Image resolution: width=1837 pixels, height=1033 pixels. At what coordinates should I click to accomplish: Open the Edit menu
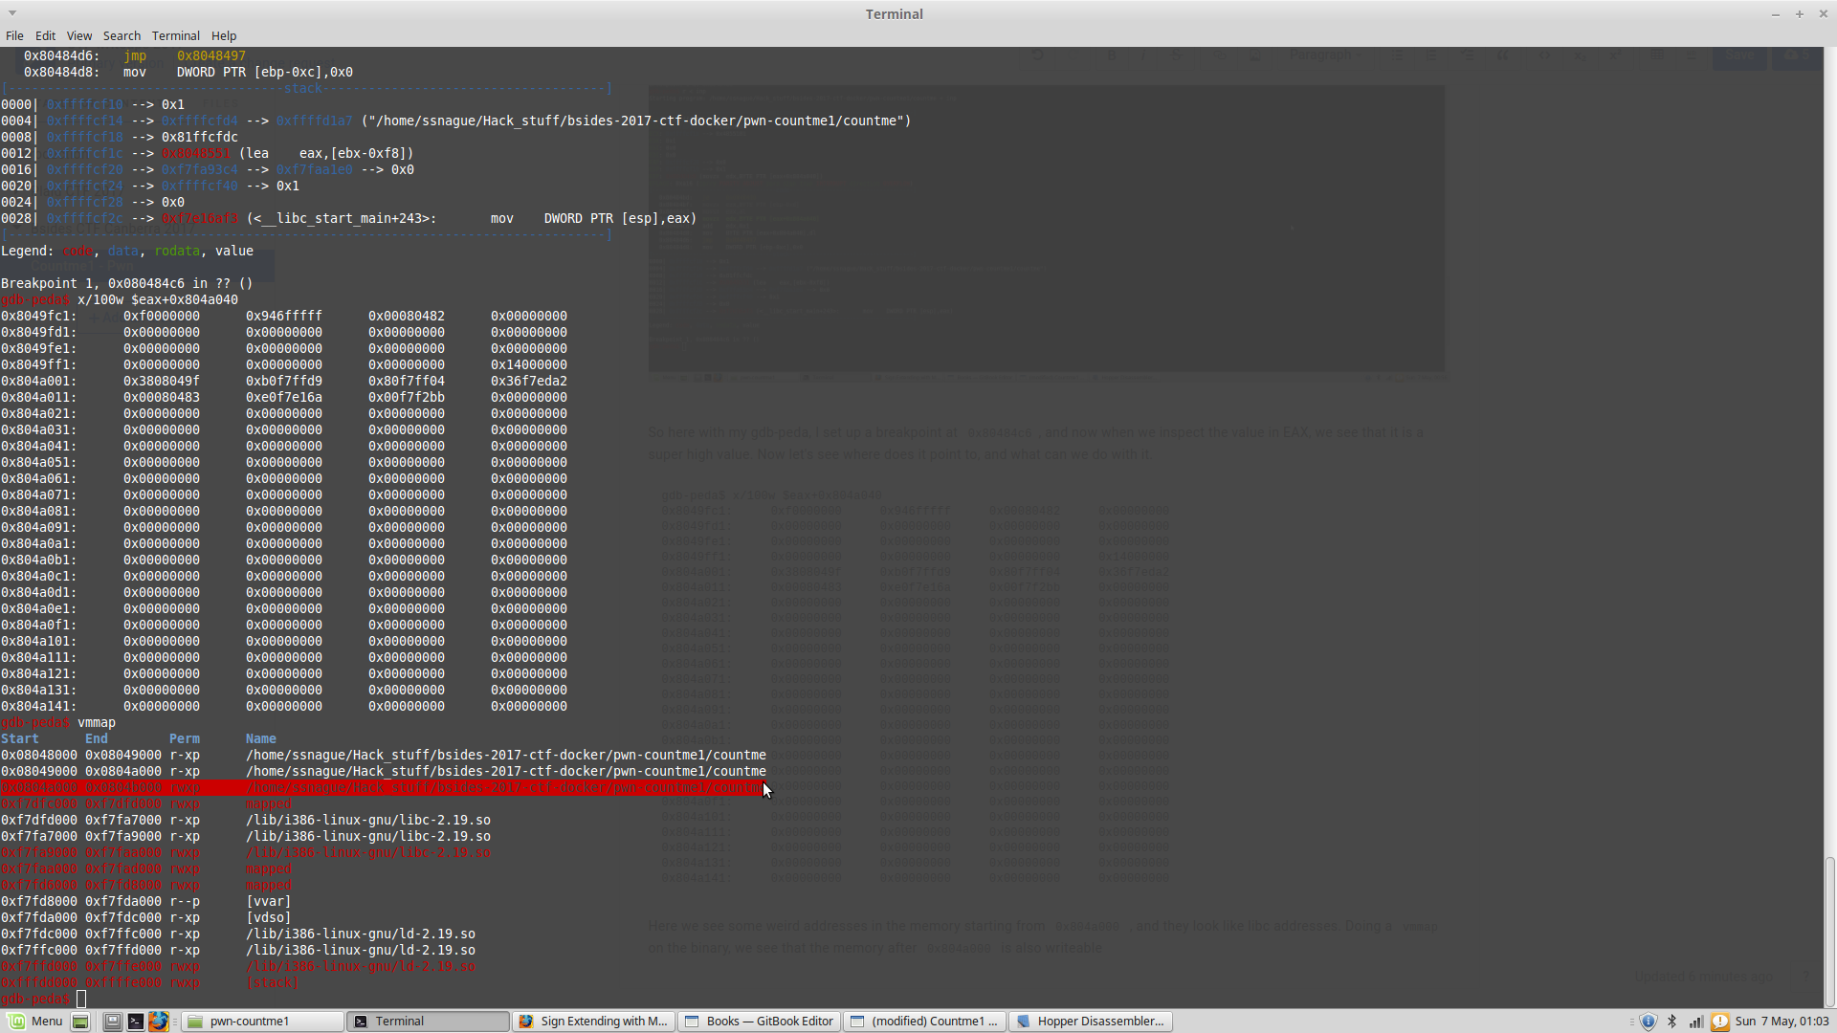(45, 35)
